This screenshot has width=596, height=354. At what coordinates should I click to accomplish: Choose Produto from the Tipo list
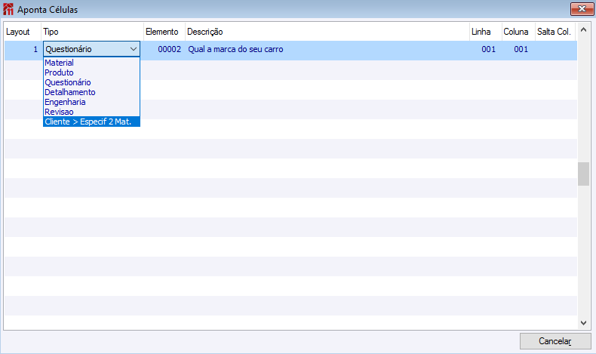tap(91, 72)
